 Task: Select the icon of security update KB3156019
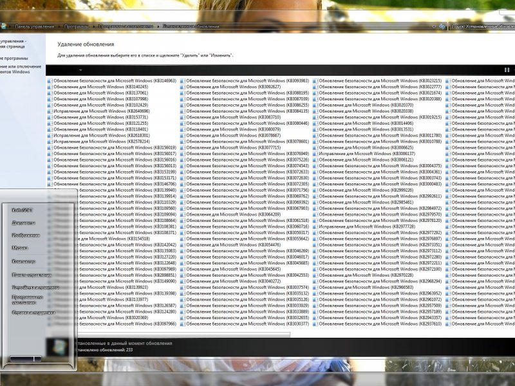click(x=50, y=148)
